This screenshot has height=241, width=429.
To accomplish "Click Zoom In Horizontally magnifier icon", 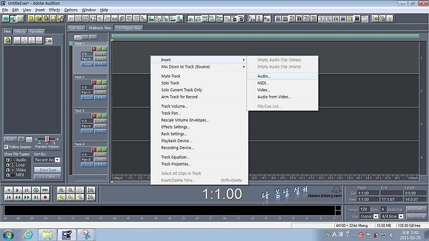I will point(61,190).
